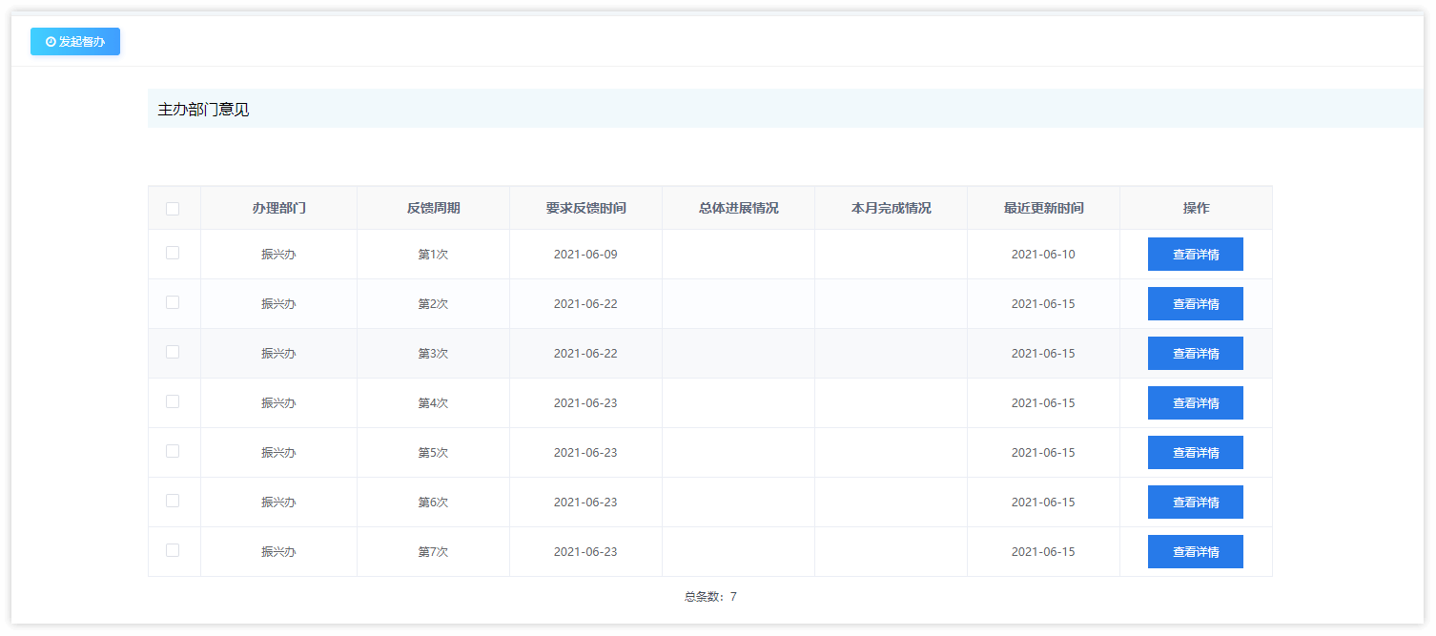Open 查看详情 for the 第5次 feedback row
This screenshot has width=1436, height=636.
[x=1196, y=452]
